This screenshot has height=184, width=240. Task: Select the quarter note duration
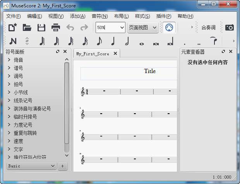(113, 41)
